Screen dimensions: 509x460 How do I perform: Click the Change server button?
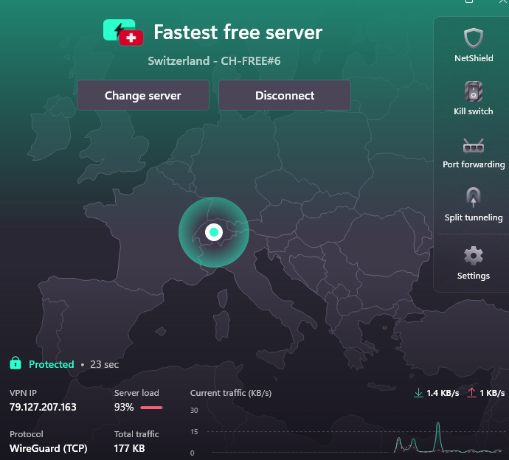click(143, 95)
